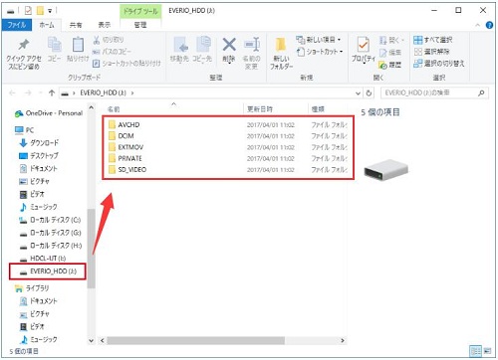Click the Copy to icon
This screenshot has width=498, height=360.
point(203,45)
